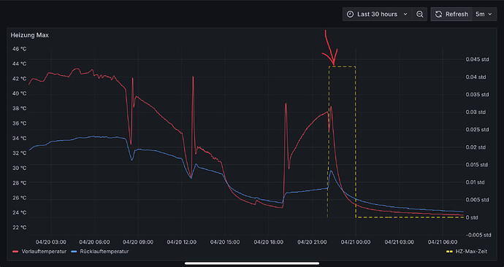Click blue Rücklauftemperatur legend color swatch
The width and height of the screenshot is (504, 267).
(74, 252)
